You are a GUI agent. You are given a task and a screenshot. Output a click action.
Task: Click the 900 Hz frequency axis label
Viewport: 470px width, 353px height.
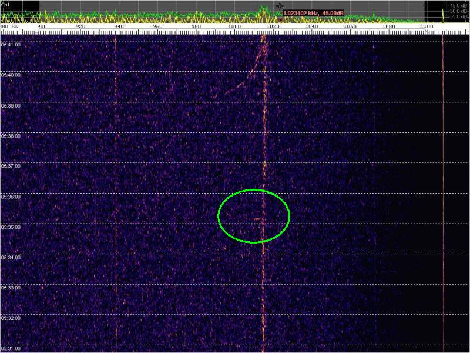(42, 26)
